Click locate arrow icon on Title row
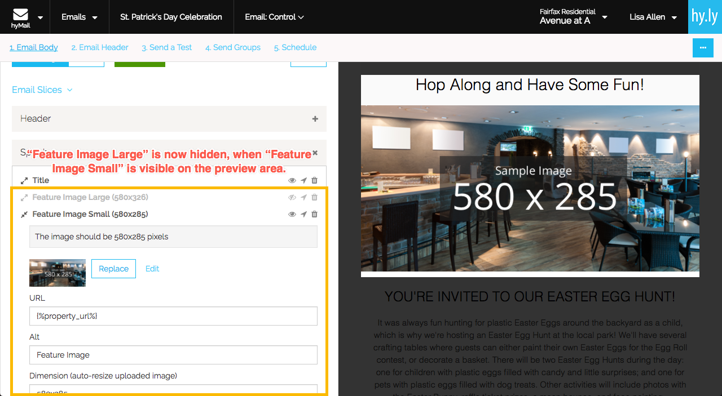 click(x=303, y=181)
